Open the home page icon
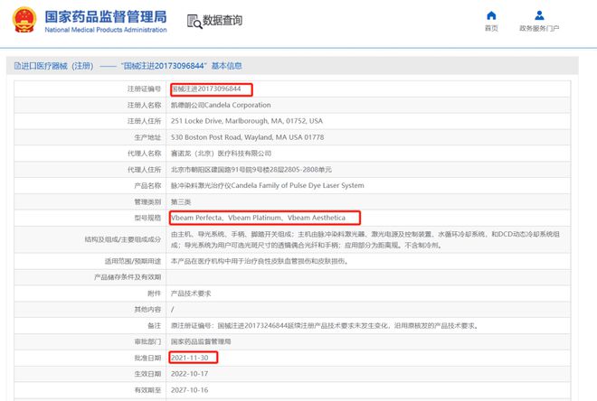The width and height of the screenshot is (597, 401). pyautogui.click(x=491, y=15)
